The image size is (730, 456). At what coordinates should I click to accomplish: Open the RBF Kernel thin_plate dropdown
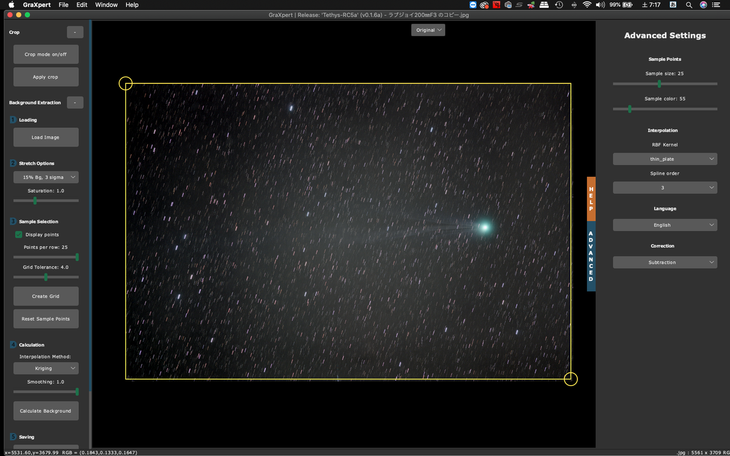point(665,159)
